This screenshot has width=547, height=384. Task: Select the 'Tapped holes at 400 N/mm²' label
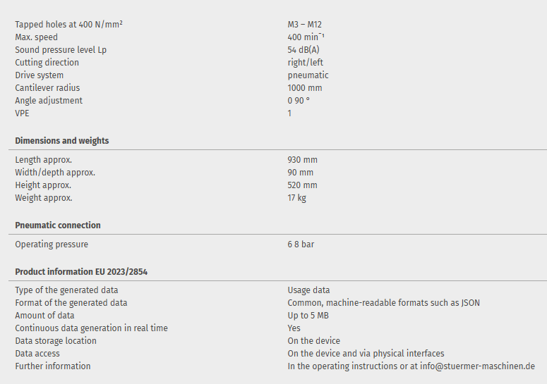pos(69,25)
